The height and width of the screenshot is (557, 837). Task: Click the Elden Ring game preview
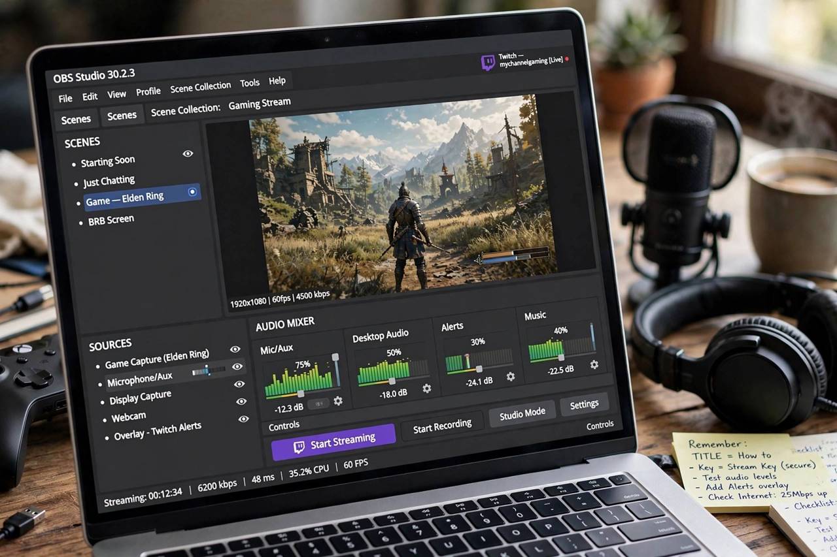403,198
